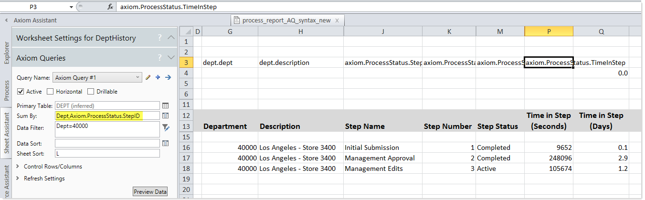This screenshot has height=200, width=645.
Task: Click the blue arrow next to Query Name
Action: 168,77
